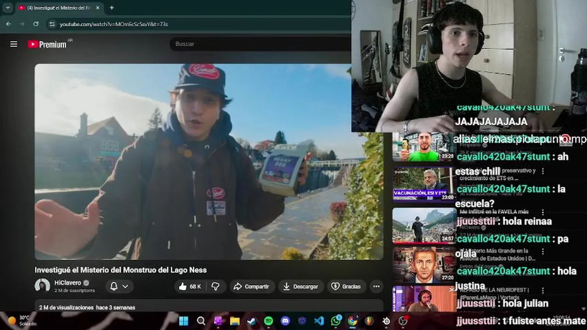The height and width of the screenshot is (330, 587).
Task: Open the YouTube hamburger guide menu
Action: click(x=14, y=44)
